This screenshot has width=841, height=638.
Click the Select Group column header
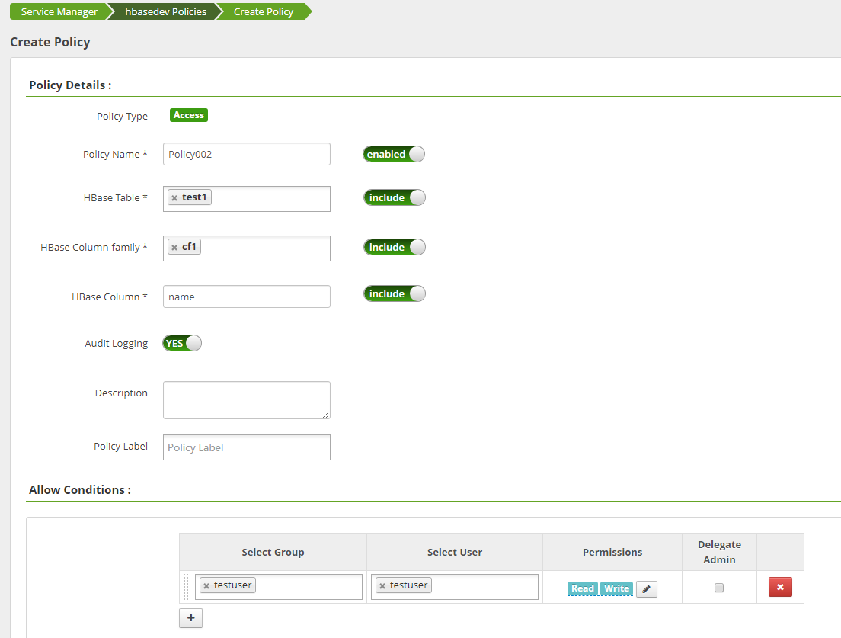coord(273,552)
